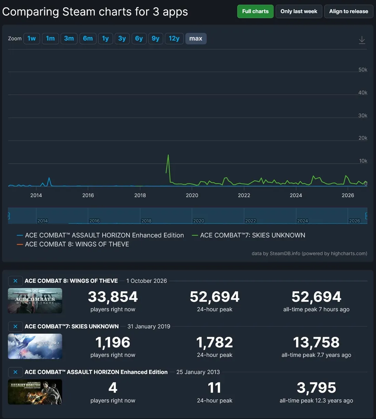Click the '1 October 2026' release date
Screen dimensions: 376x419
click(147, 281)
